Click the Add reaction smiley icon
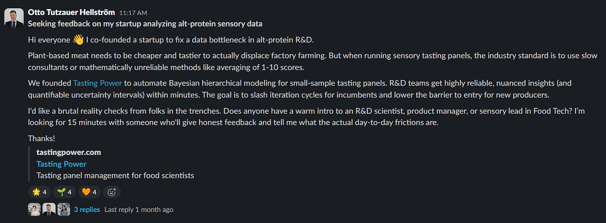Screen dimensions: 606x223 112,192
